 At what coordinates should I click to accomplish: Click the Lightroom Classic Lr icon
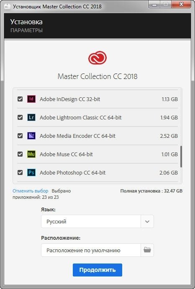click(x=31, y=117)
